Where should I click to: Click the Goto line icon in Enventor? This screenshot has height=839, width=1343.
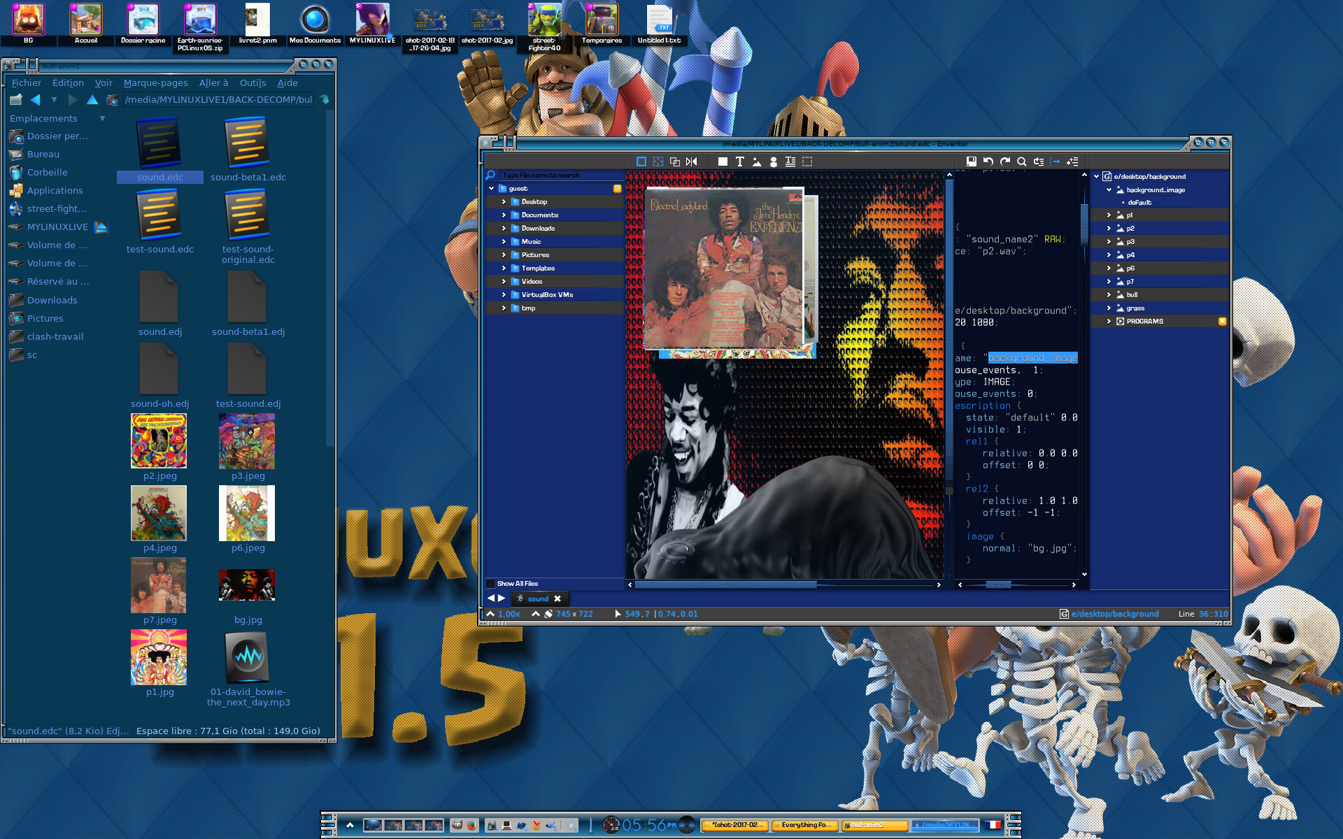1039,162
